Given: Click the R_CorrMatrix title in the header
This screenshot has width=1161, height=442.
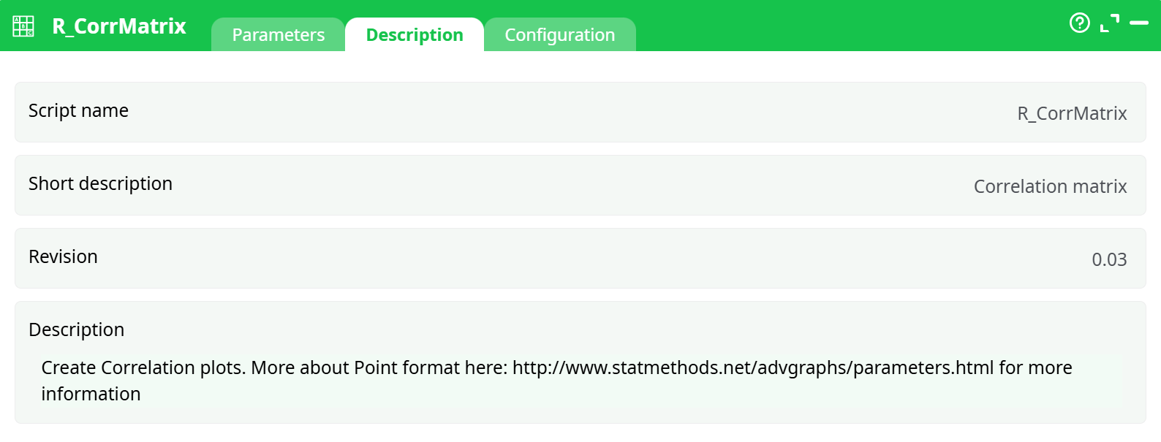Looking at the screenshot, I should [119, 26].
